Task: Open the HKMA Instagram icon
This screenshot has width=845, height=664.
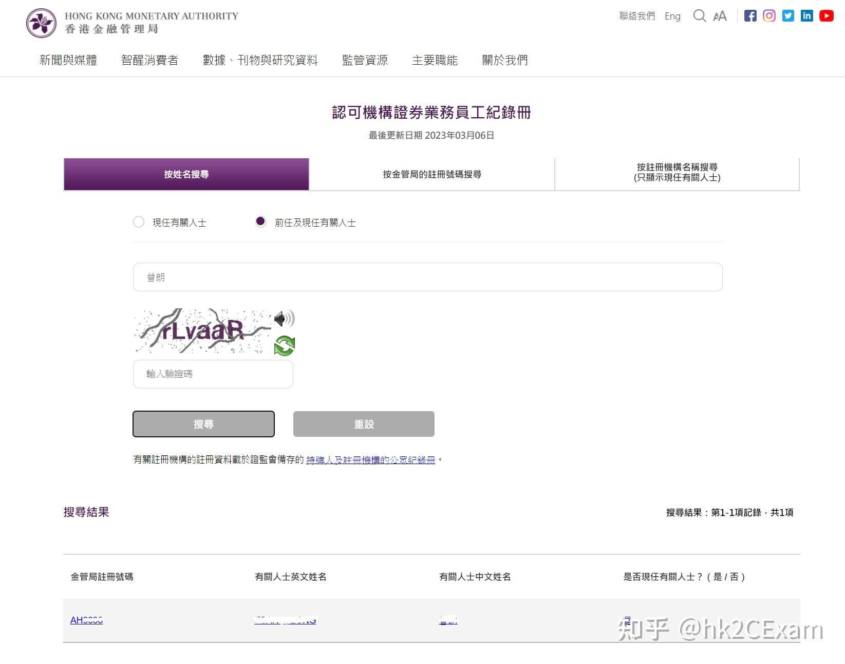Action: 769,16
